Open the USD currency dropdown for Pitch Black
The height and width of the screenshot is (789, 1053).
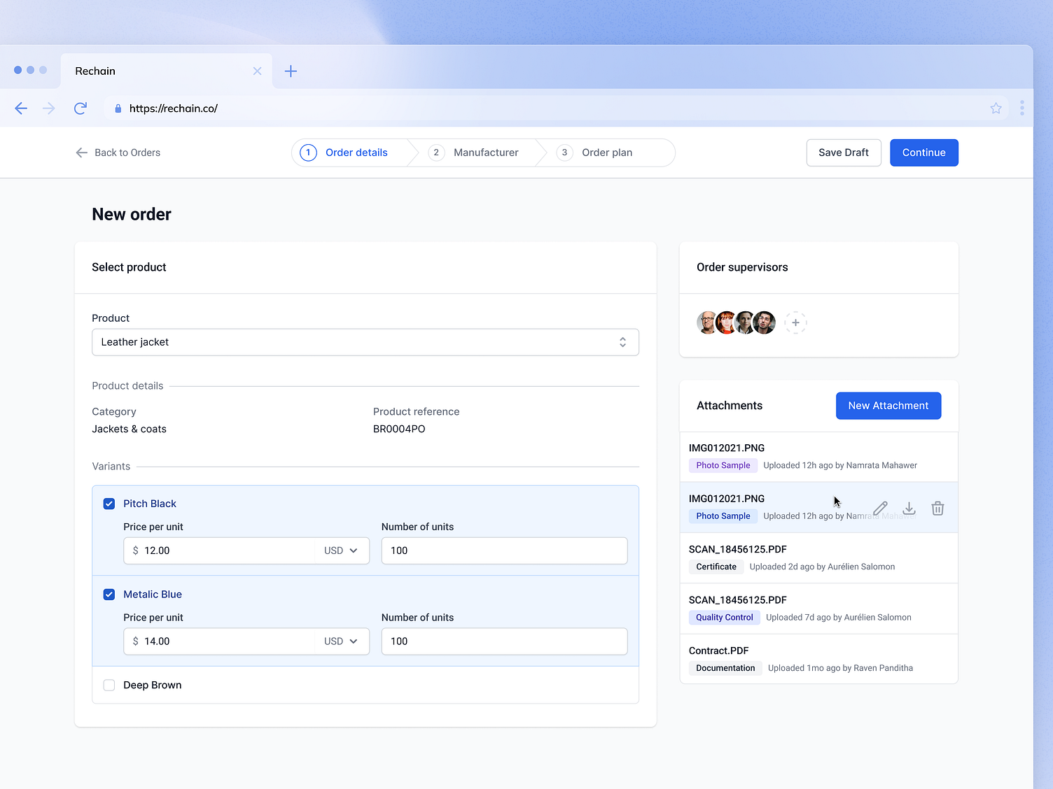(342, 550)
